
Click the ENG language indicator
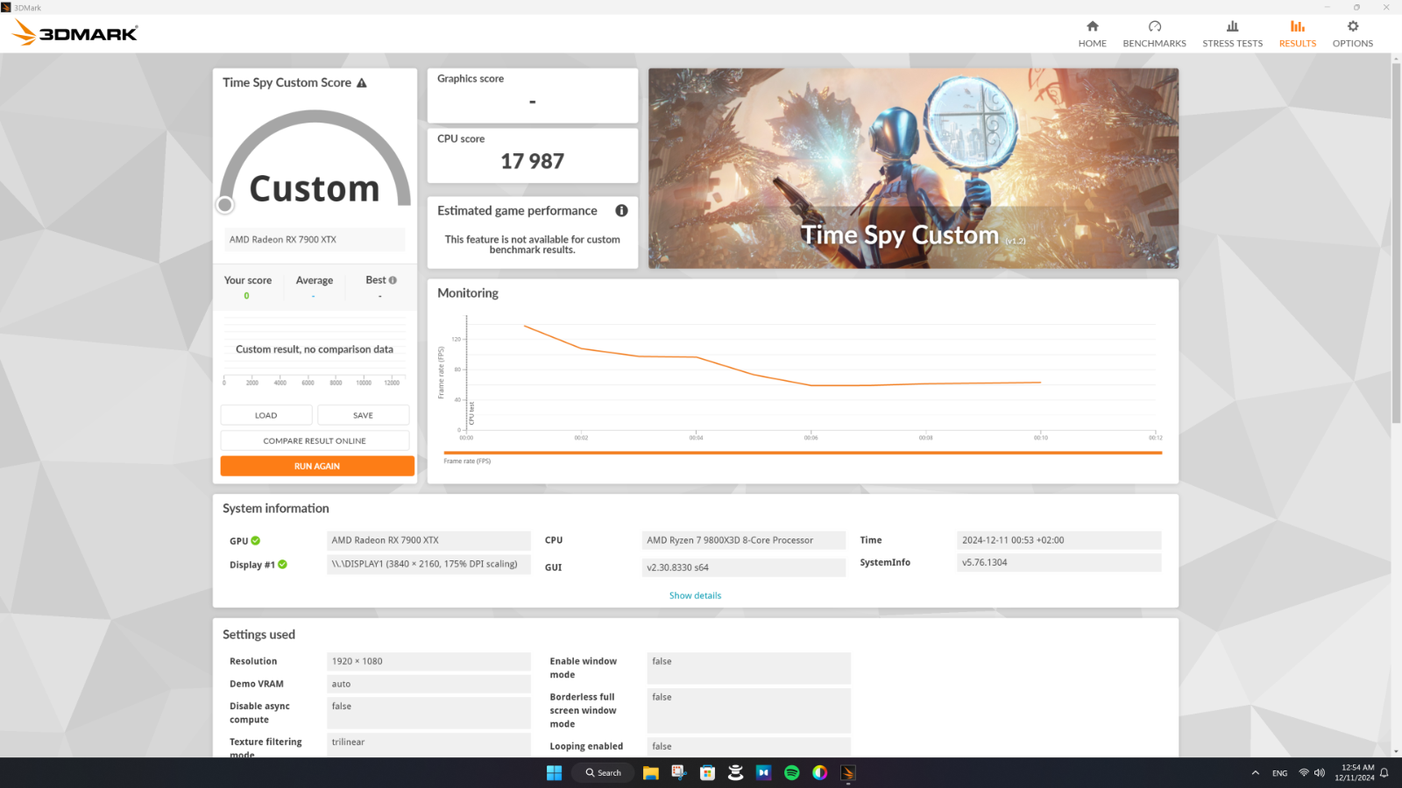[x=1279, y=773]
